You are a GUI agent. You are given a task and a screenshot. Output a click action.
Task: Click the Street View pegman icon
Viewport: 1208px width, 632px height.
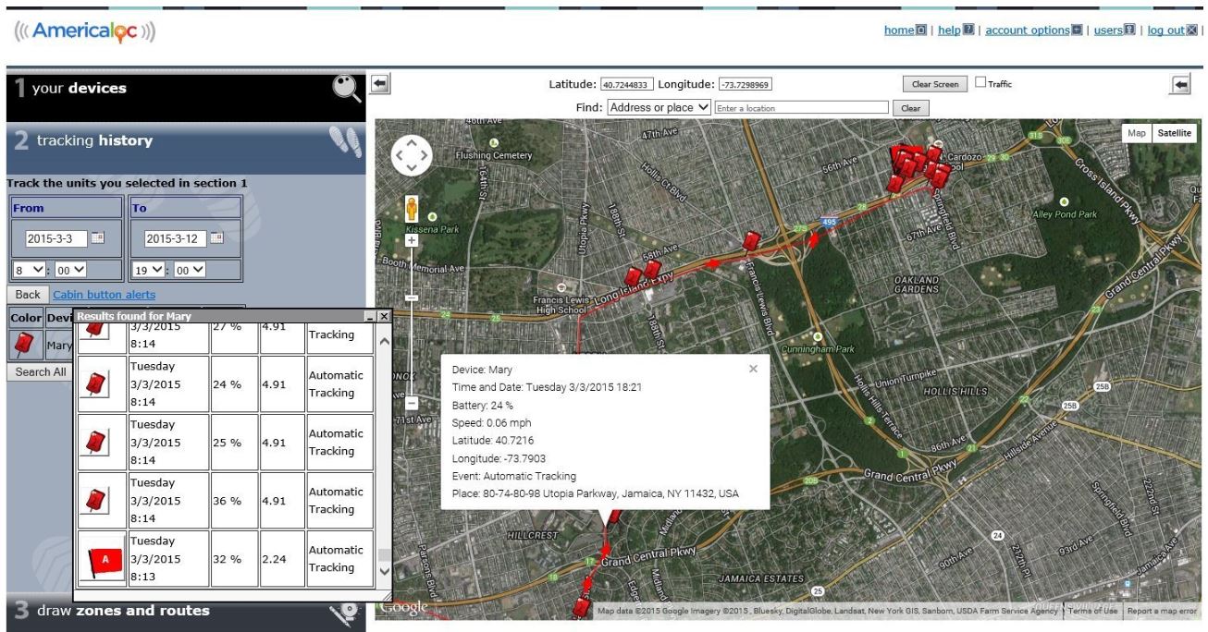(x=411, y=210)
